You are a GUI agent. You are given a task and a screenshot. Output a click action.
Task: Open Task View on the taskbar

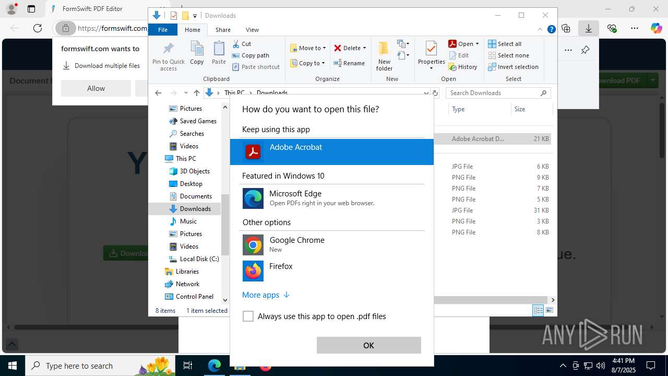pos(188,366)
